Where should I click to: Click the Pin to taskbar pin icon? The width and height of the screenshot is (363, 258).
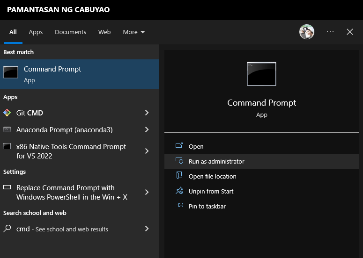[179, 205]
